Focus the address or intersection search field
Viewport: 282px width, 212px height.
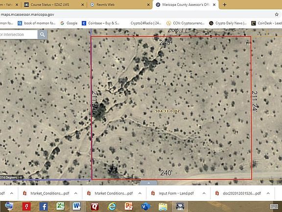pos(19,34)
